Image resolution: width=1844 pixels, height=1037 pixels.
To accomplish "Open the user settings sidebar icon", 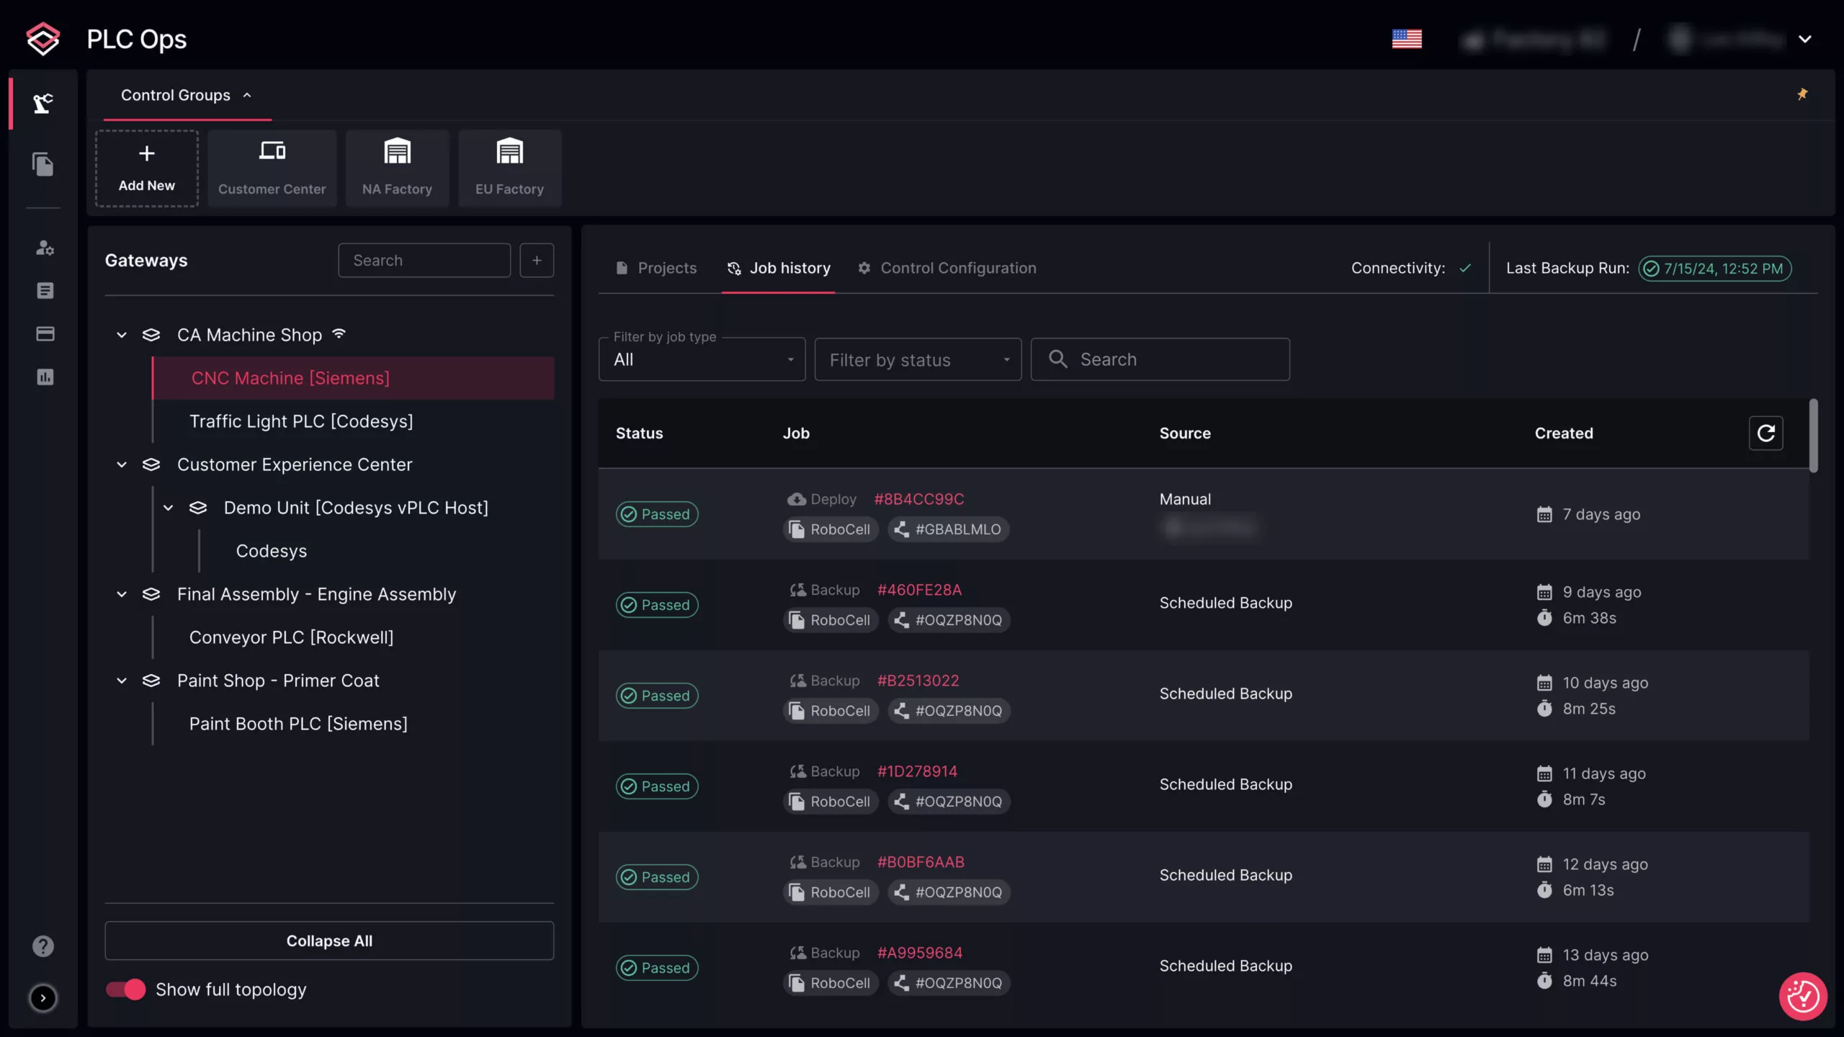I will (45, 248).
